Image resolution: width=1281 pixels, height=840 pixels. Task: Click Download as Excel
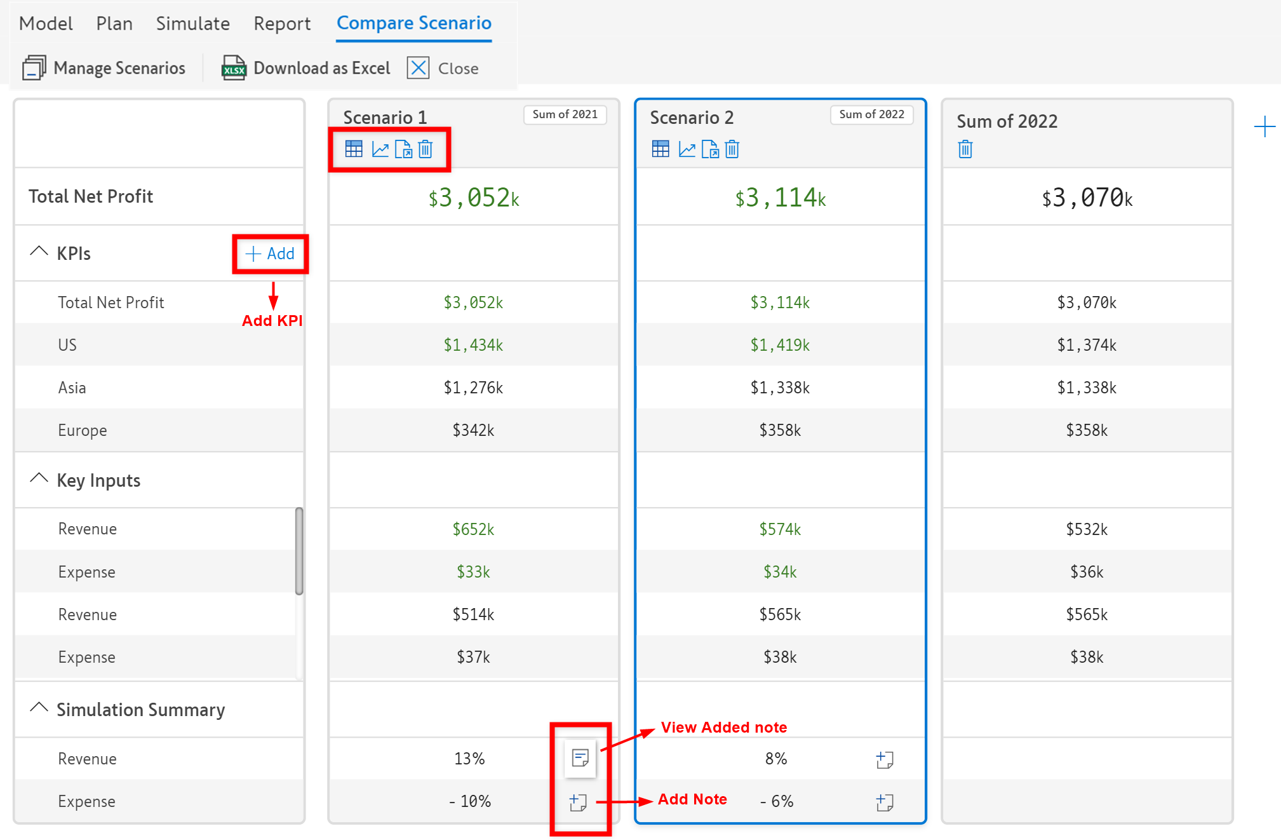coord(305,68)
